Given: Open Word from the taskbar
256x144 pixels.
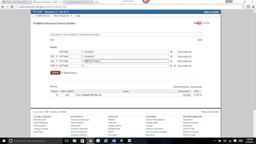Looking at the screenshot, I should (x=114, y=141).
